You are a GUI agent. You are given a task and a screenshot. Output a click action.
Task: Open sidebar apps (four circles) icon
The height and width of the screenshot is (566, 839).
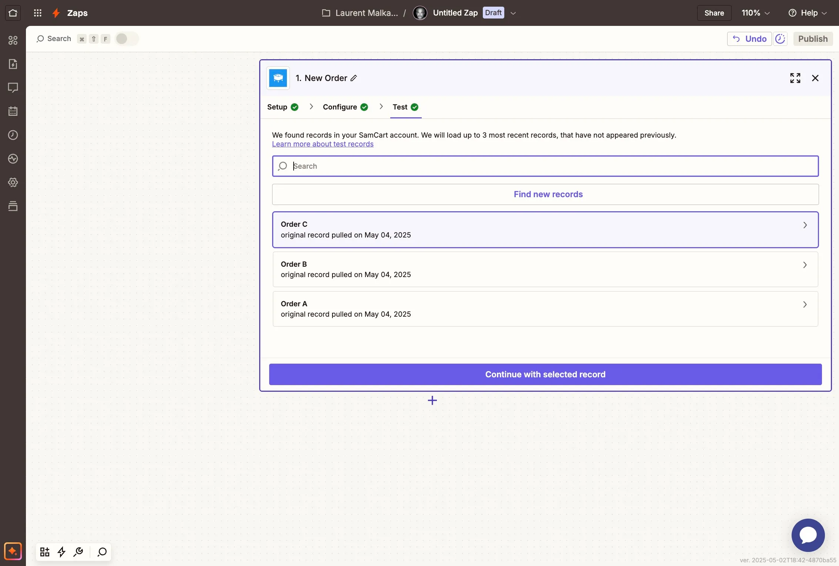pos(13,40)
